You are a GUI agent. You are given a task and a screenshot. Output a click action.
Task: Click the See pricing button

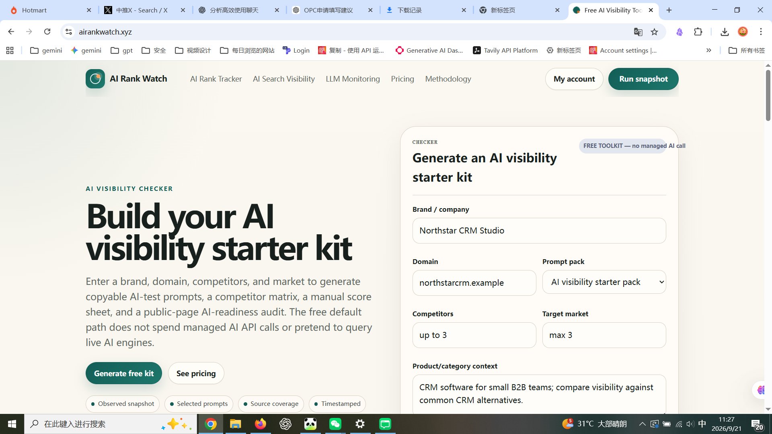coord(196,373)
